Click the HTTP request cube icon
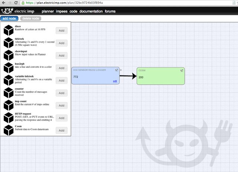 [9, 118]
